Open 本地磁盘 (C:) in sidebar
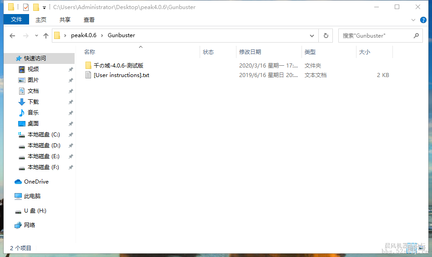This screenshot has height=257, width=432. pos(44,135)
